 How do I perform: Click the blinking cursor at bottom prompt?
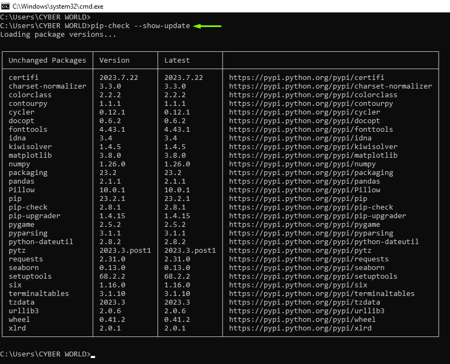[x=93, y=356]
